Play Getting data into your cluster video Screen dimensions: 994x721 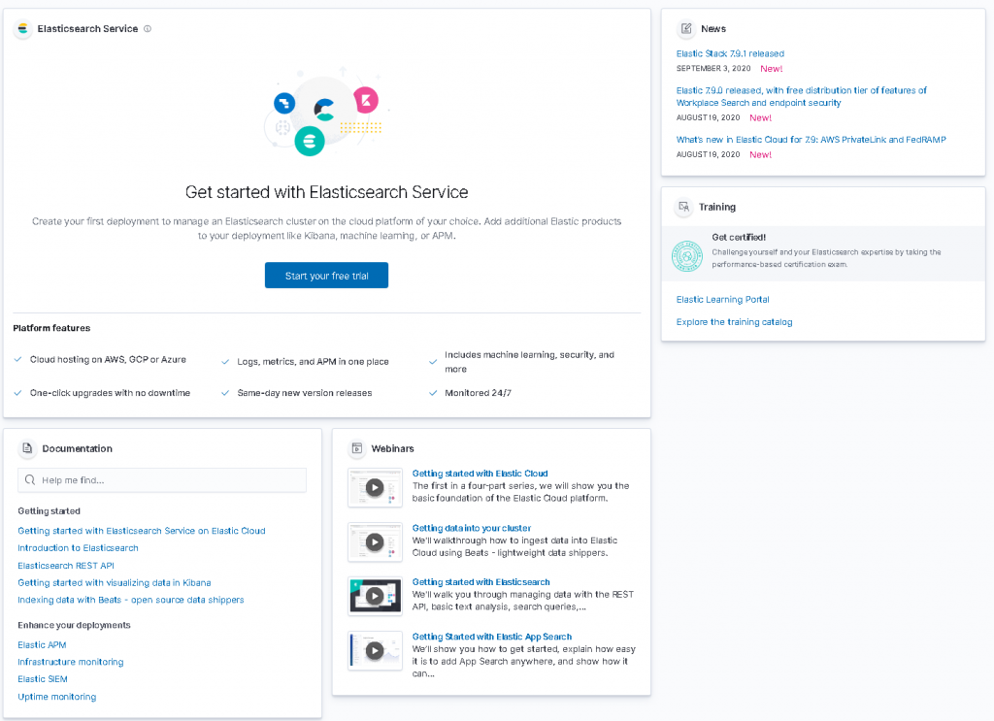tap(375, 541)
